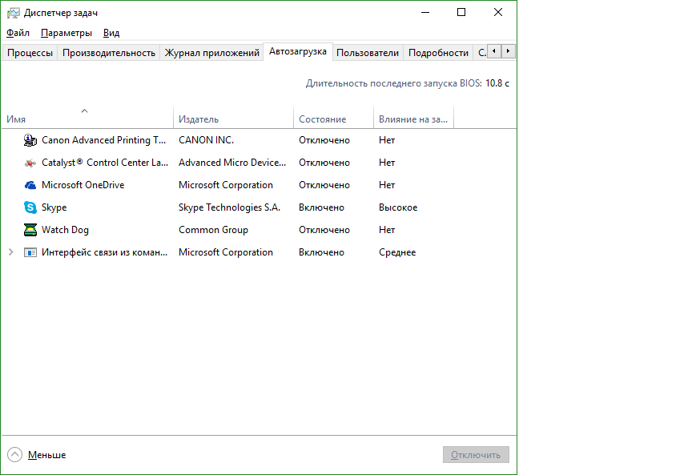The image size is (692, 475).
Task: Select the Catalyst Control Center La... row
Action: coord(259,163)
